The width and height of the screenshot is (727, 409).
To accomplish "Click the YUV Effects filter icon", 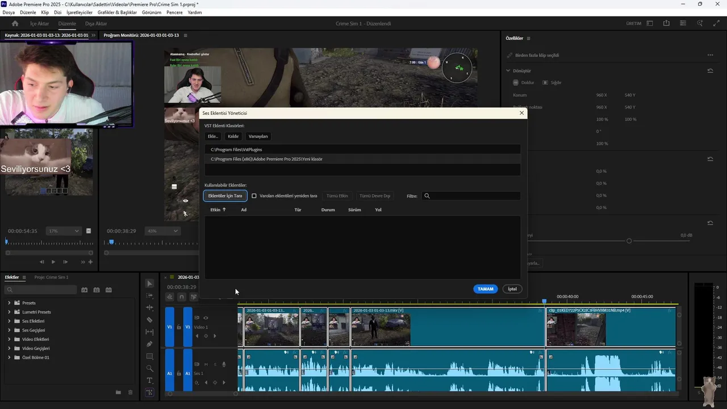I will (108, 290).
